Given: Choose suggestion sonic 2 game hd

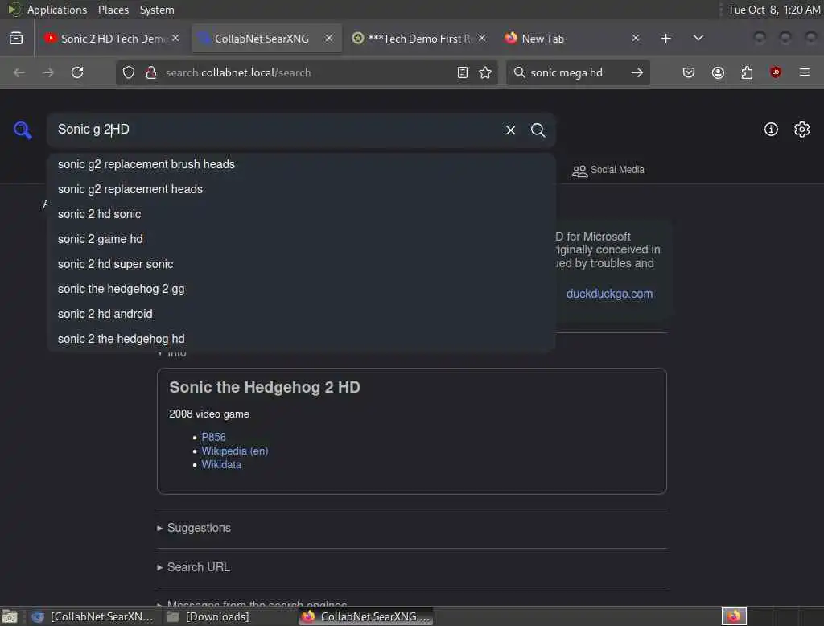Looking at the screenshot, I should 301,239.
